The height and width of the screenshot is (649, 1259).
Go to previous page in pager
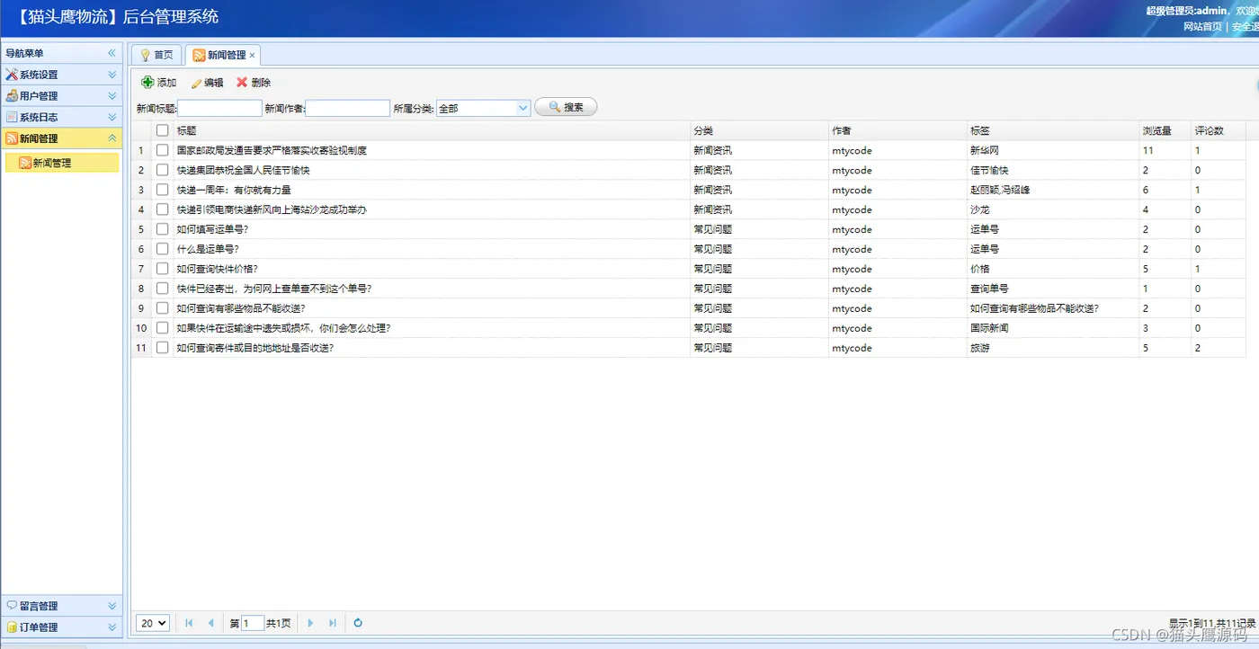[210, 623]
